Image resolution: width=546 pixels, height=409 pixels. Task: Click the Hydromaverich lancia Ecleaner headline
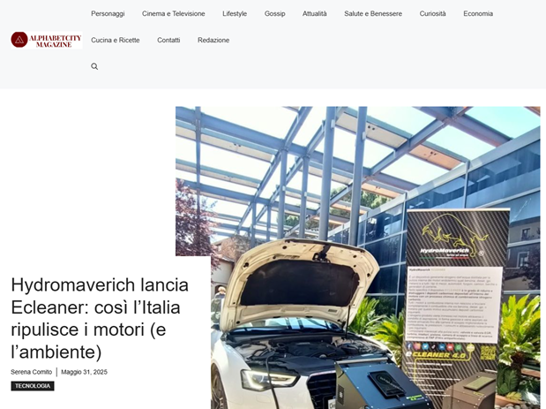(x=100, y=318)
